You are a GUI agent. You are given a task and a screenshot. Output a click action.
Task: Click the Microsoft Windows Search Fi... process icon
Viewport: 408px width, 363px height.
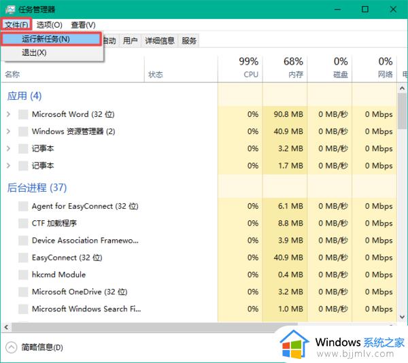click(x=23, y=309)
